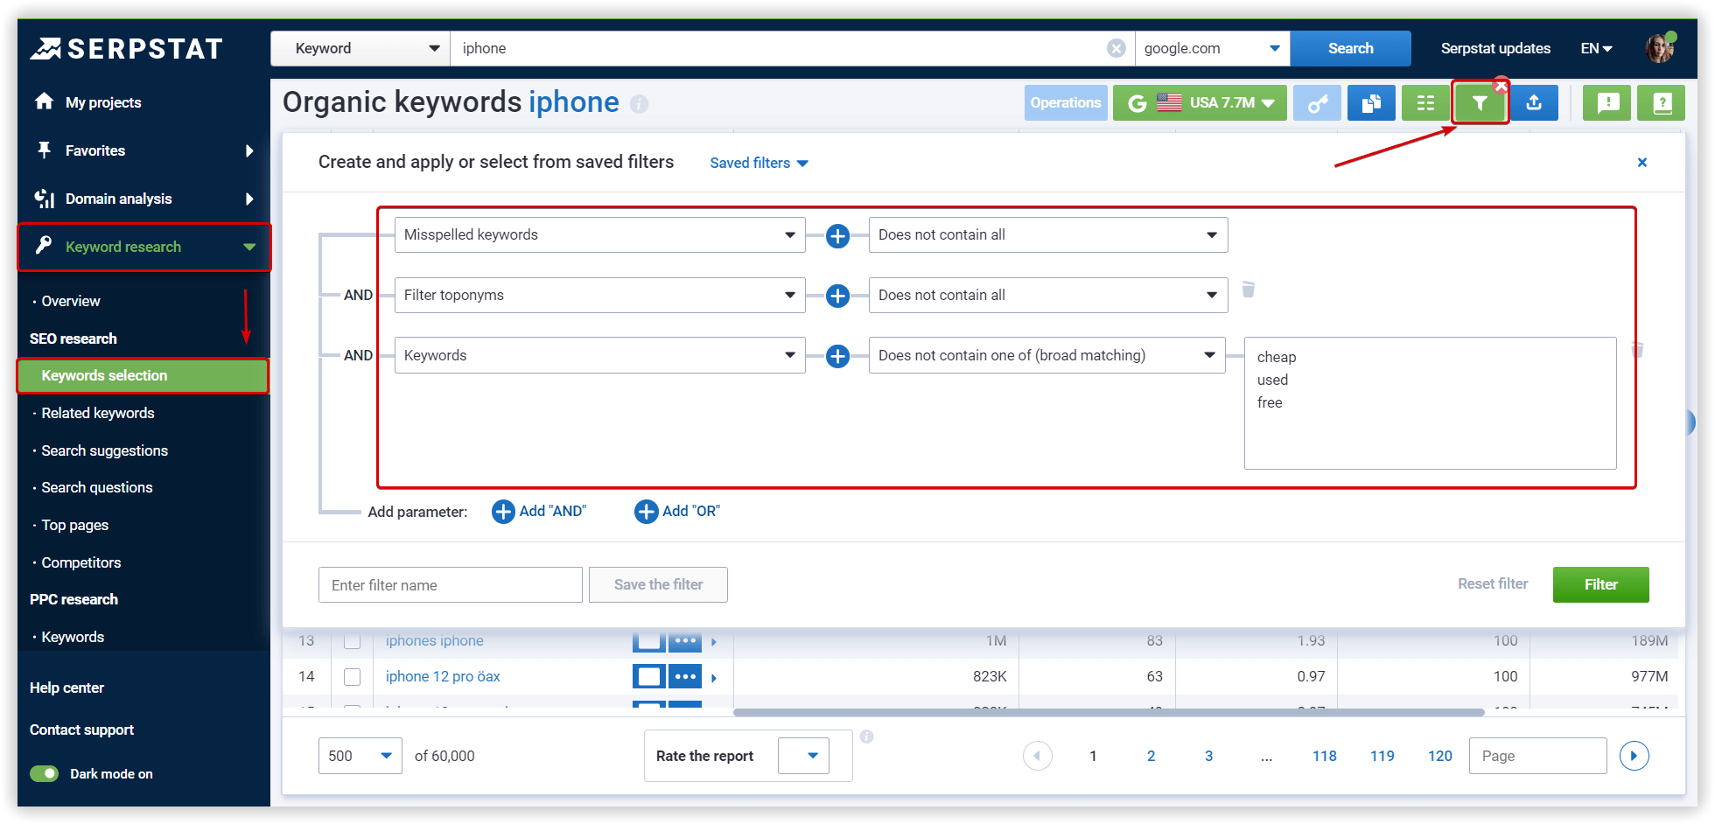The height and width of the screenshot is (824, 1715).
Task: Open USA 7.7M database dropdown
Action: pyautogui.click(x=1200, y=103)
